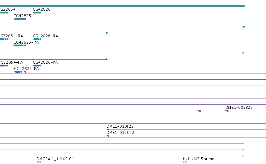Select the DME1-003B22 clone arrowhead
This screenshot has width=266, height=164.
click(x=227, y=111)
